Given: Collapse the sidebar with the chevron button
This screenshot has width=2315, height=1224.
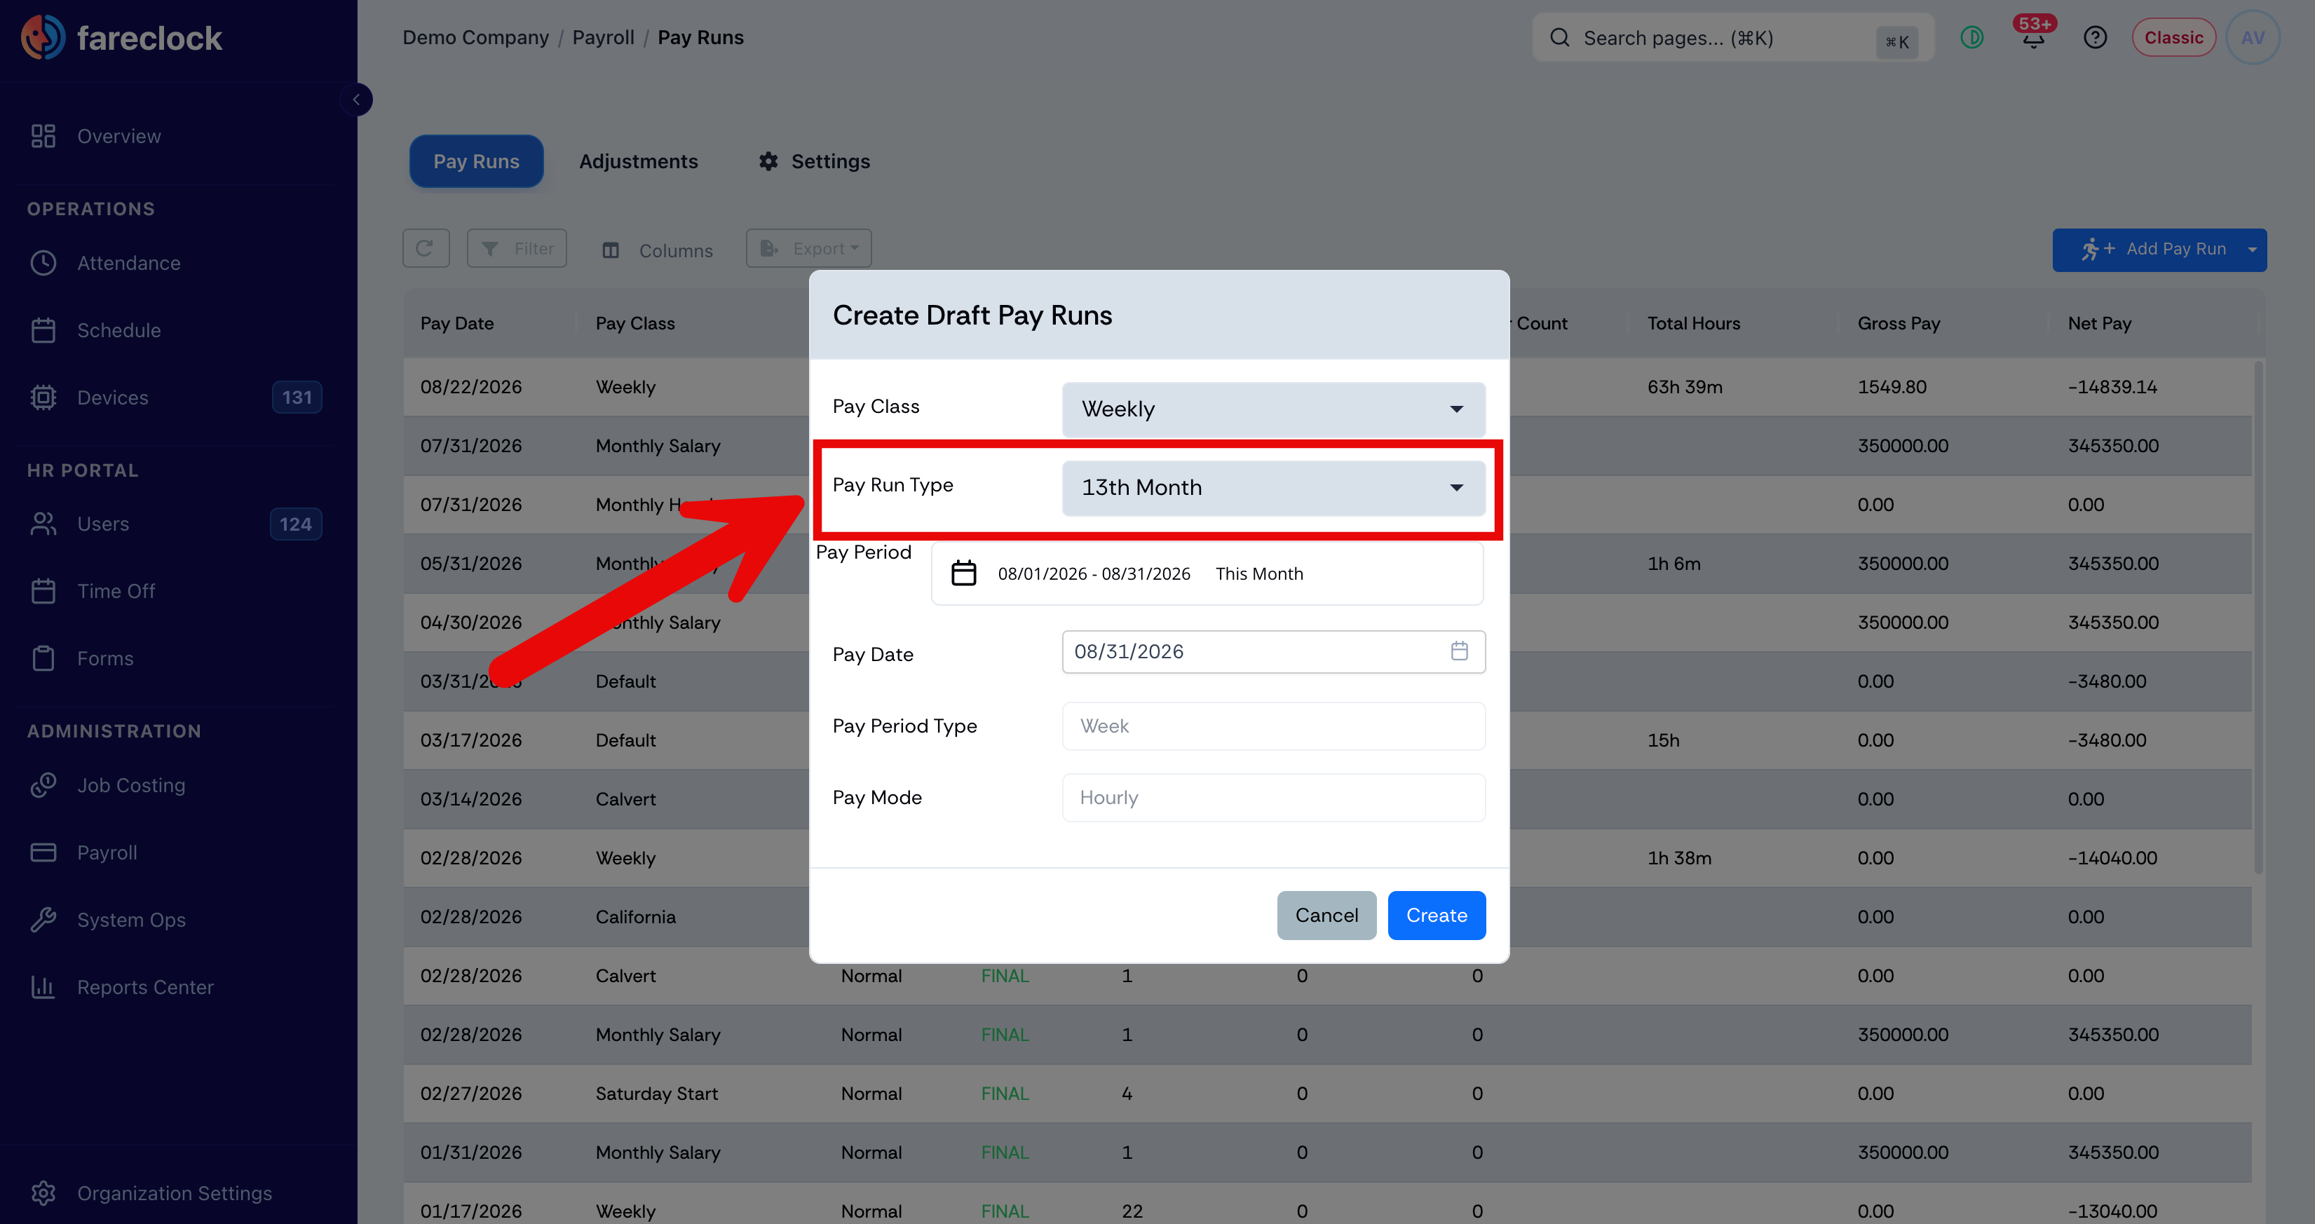Looking at the screenshot, I should (x=357, y=100).
